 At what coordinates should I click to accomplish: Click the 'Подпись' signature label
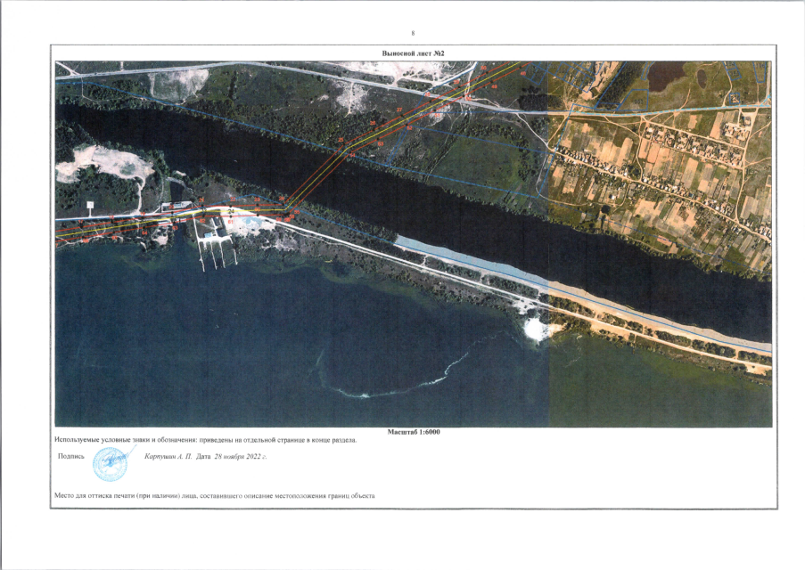[x=70, y=455]
